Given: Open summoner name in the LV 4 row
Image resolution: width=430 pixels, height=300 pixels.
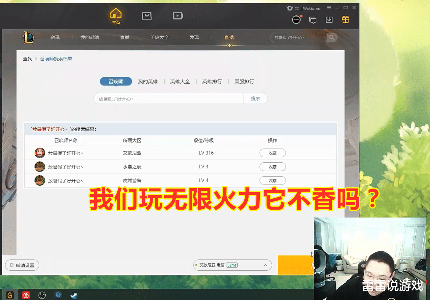Looking at the screenshot, I should (65, 181).
